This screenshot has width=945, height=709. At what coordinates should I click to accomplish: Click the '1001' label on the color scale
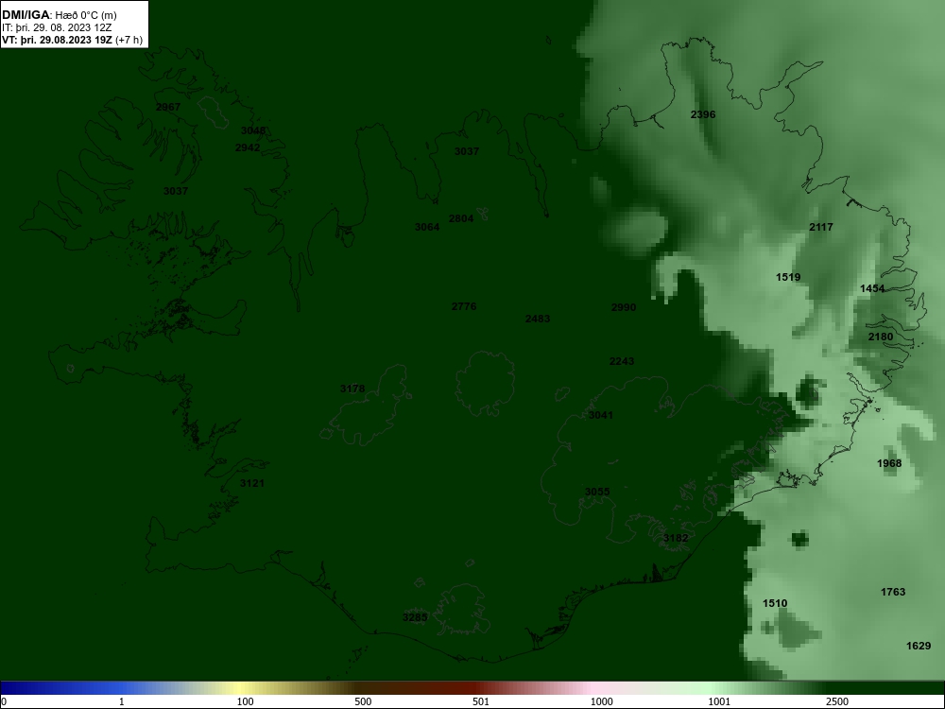click(x=719, y=701)
